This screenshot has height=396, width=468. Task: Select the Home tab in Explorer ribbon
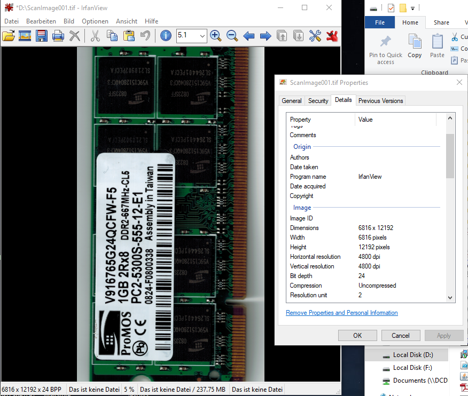[410, 22]
